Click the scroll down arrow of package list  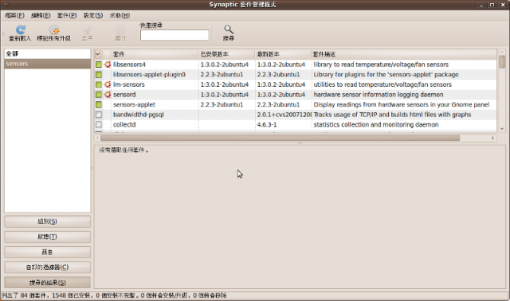click(502, 129)
